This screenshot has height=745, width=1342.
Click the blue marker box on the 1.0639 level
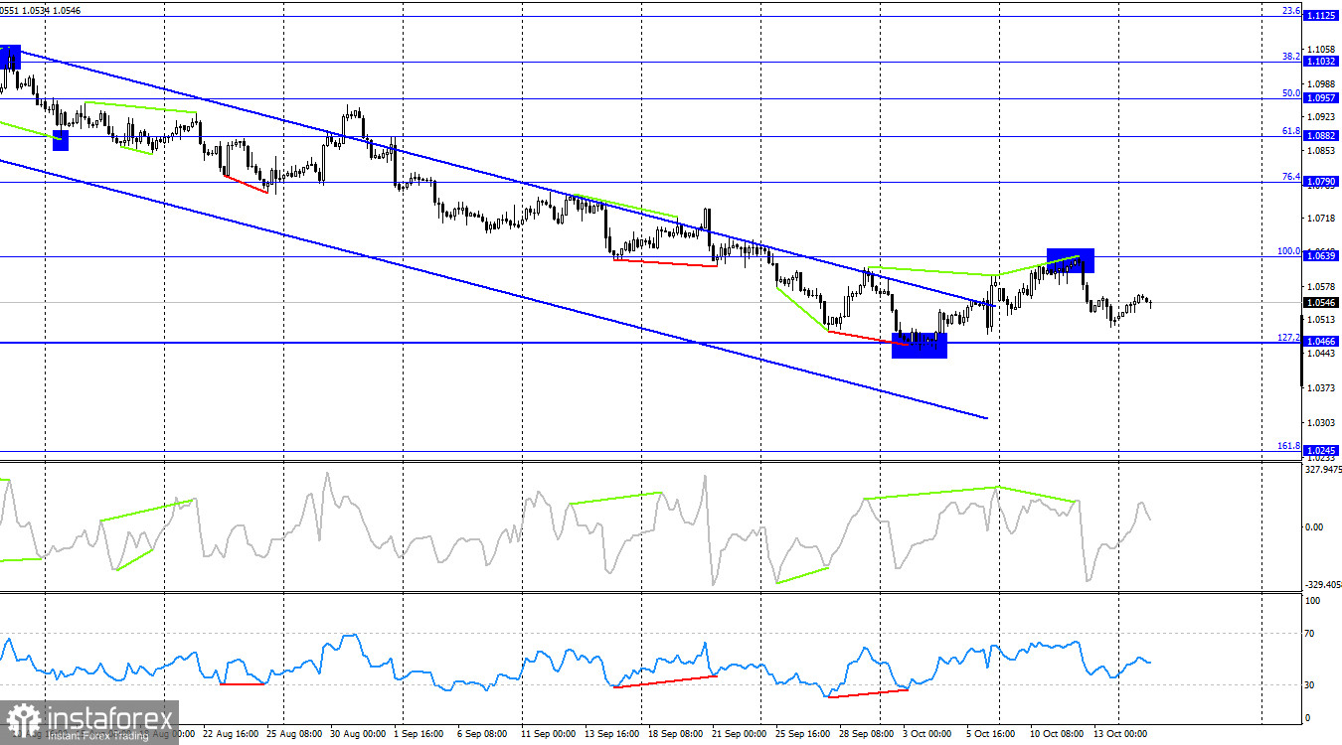point(1071,260)
